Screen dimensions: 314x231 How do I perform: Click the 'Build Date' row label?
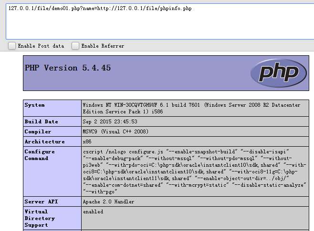(41, 121)
